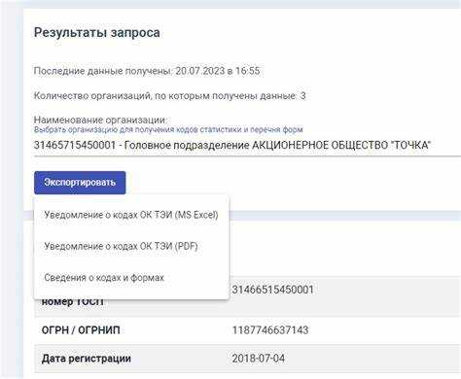Click the ОГРН / ОГРНИП label
The height and width of the screenshot is (379, 461).
(x=81, y=330)
